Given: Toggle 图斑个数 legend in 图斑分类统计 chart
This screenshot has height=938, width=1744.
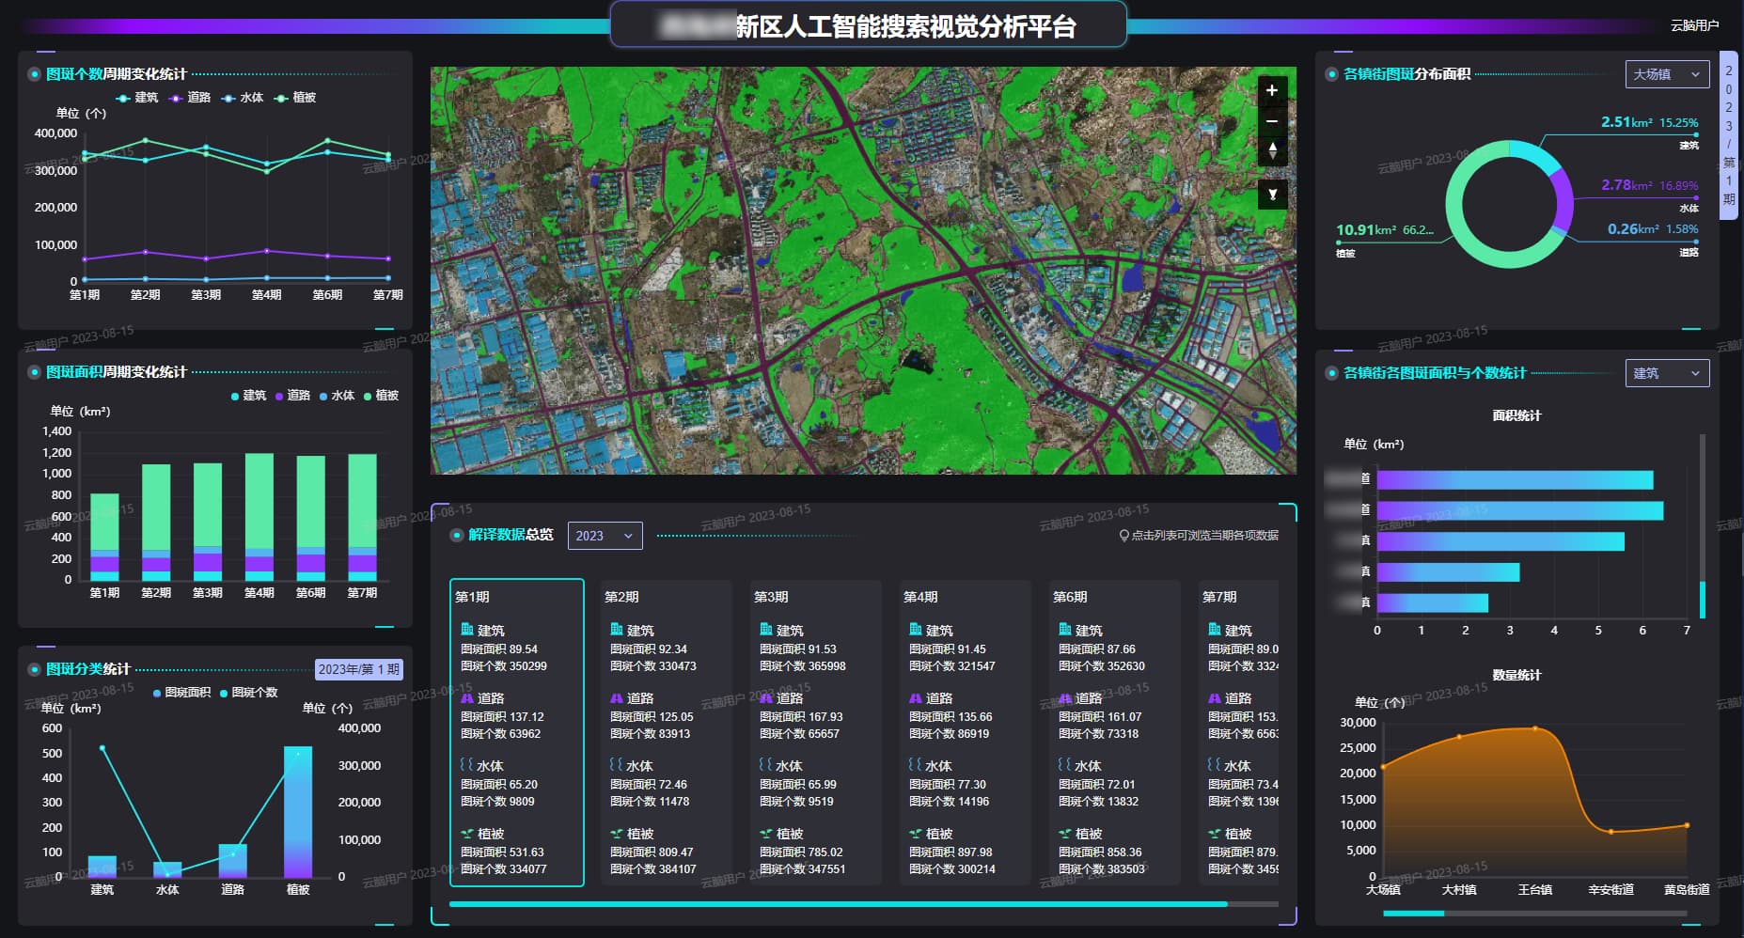Looking at the screenshot, I should [249, 693].
